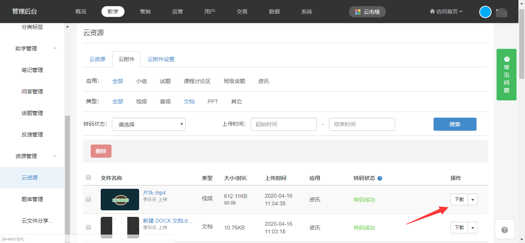The width and height of the screenshot is (525, 243).
Task: Click the 起始时间 date input field
Action: coord(283,124)
